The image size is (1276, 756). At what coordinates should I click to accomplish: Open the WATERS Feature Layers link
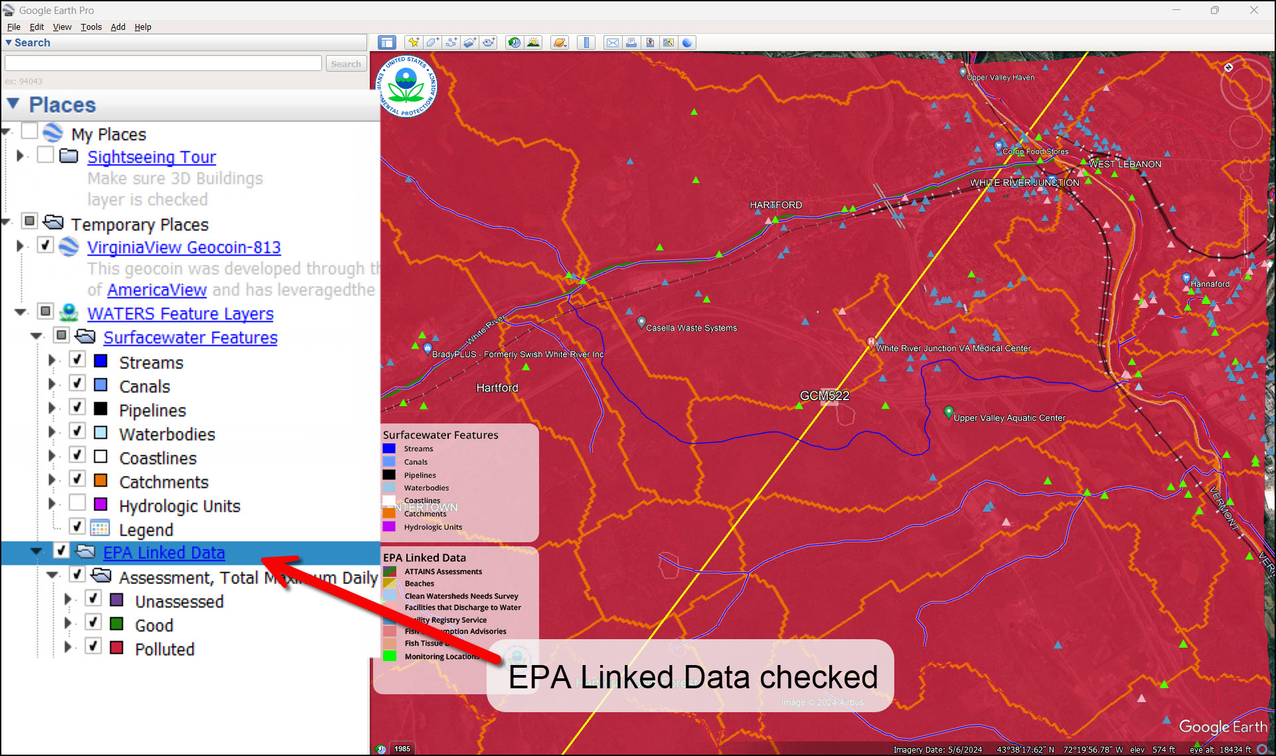point(180,313)
